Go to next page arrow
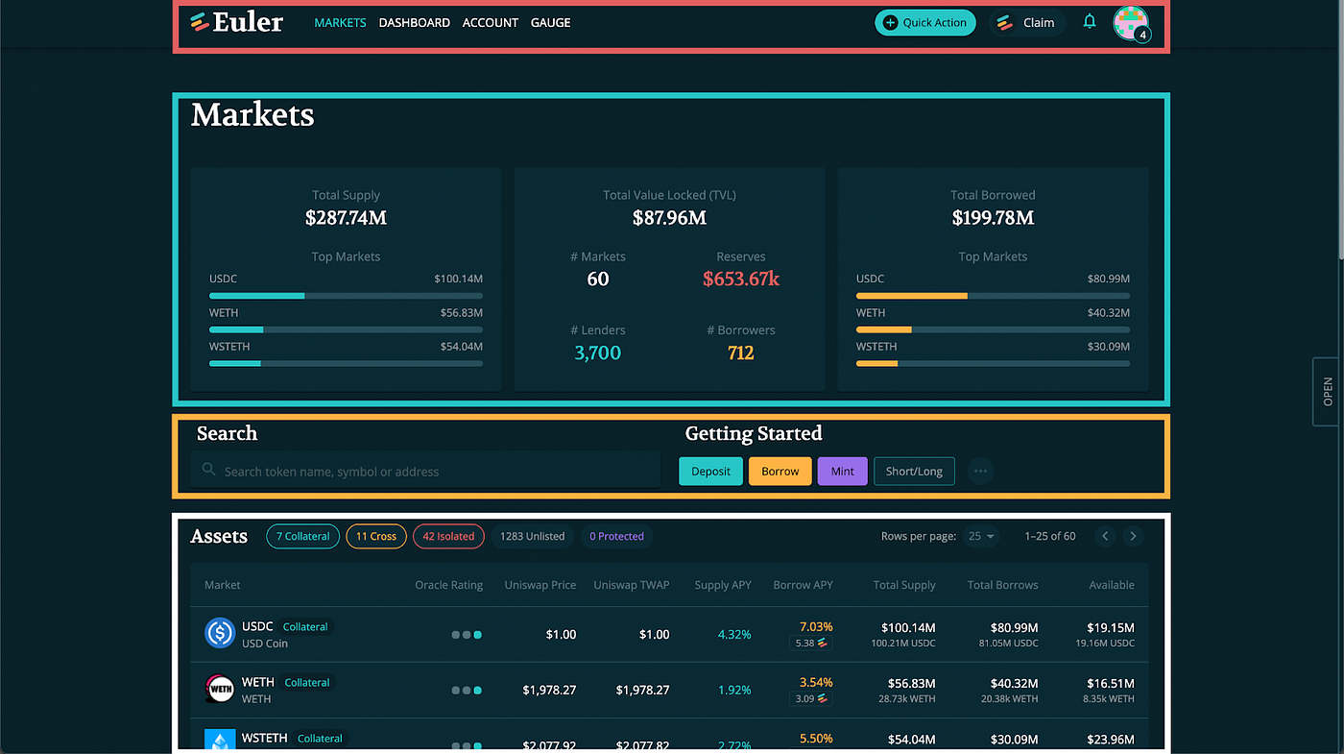1344x754 pixels. (1133, 536)
